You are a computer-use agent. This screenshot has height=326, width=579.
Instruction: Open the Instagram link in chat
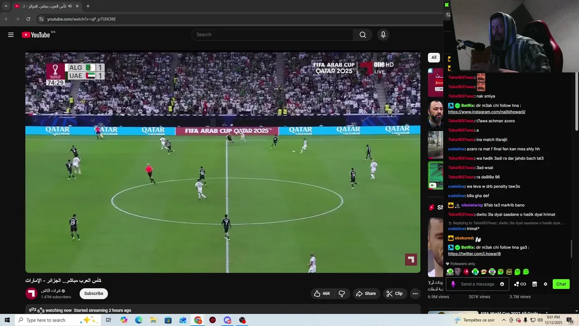click(x=487, y=112)
